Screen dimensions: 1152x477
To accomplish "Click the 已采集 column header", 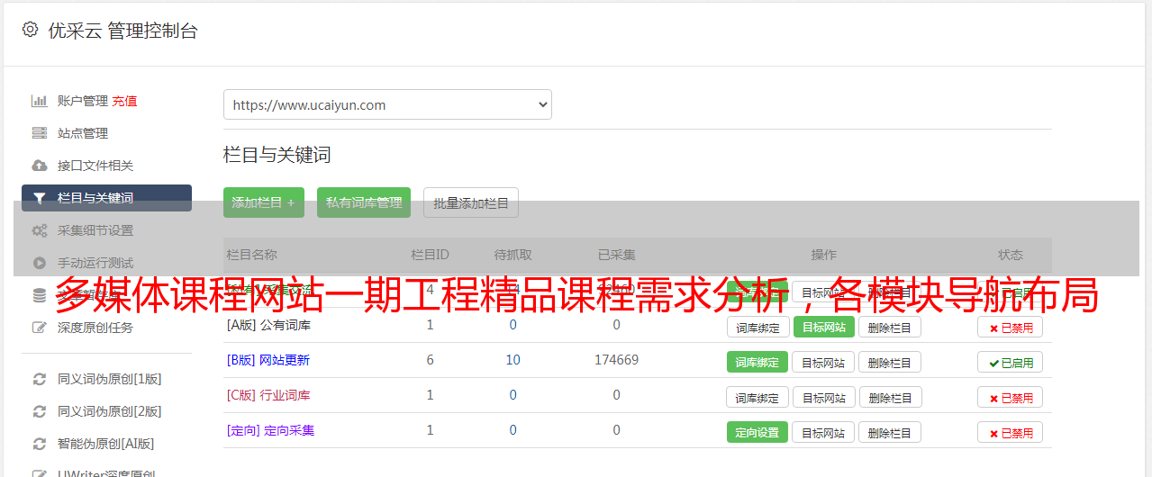I will pyautogui.click(x=616, y=255).
